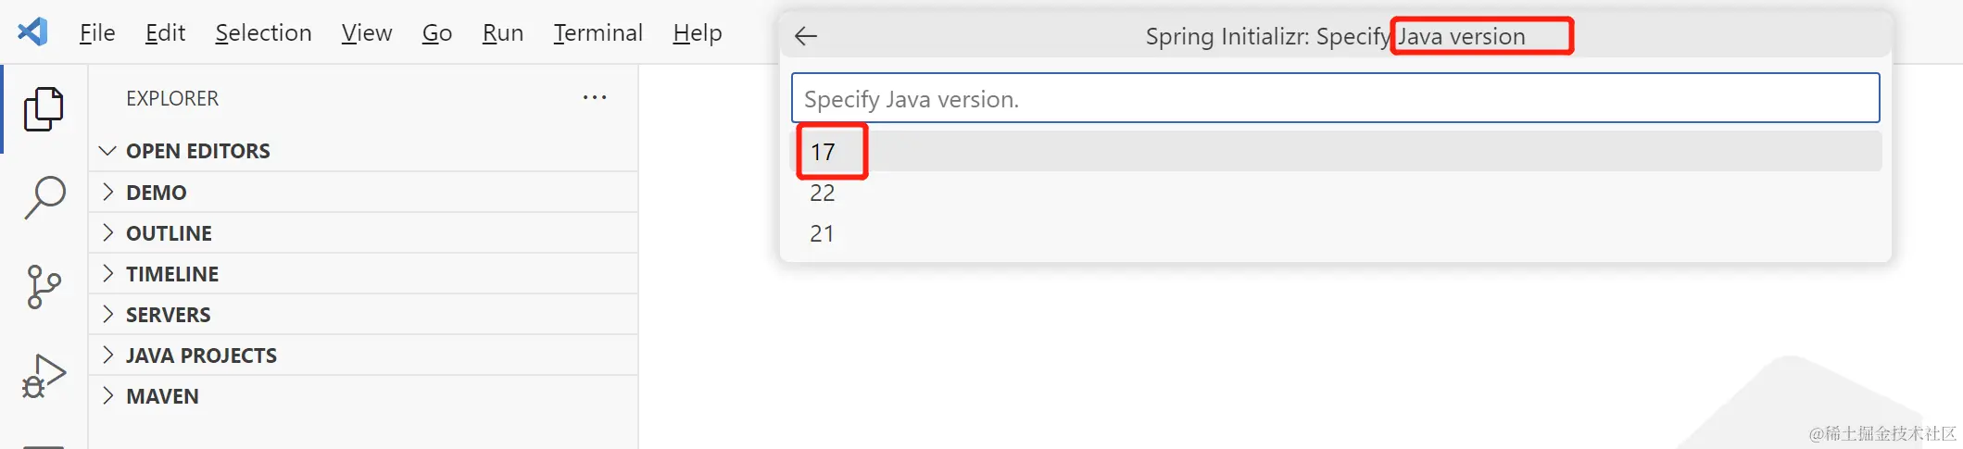The width and height of the screenshot is (1963, 449).
Task: Click the VS Code logo icon
Action: 32,32
